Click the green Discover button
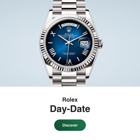The width and height of the screenshot is (140, 140). [x=70, y=125]
